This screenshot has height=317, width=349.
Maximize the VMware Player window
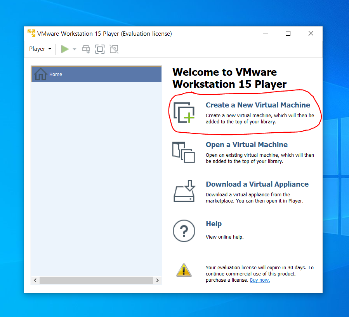288,33
